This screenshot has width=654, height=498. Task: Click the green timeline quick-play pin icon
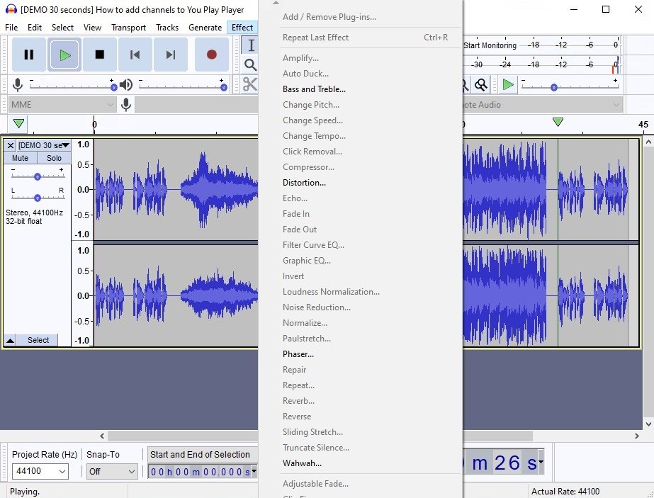click(18, 123)
